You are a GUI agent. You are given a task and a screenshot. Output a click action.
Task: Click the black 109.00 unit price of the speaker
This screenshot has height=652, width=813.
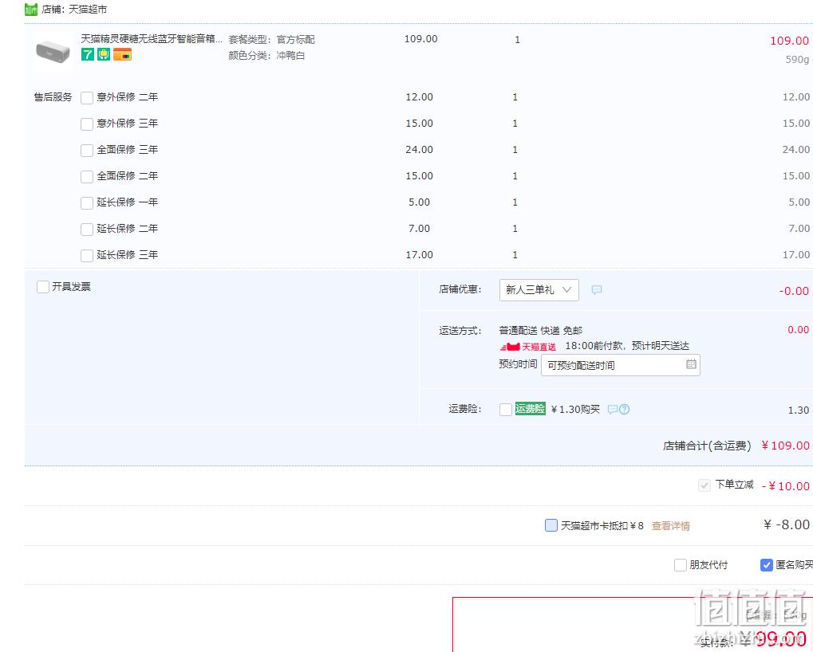421,39
